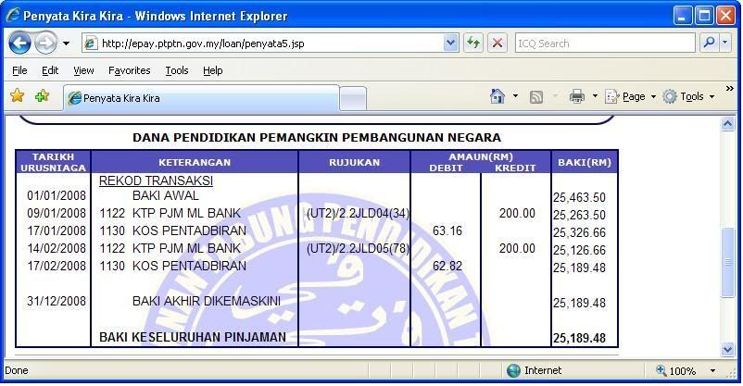Click Add to Favorites icon

42,96
